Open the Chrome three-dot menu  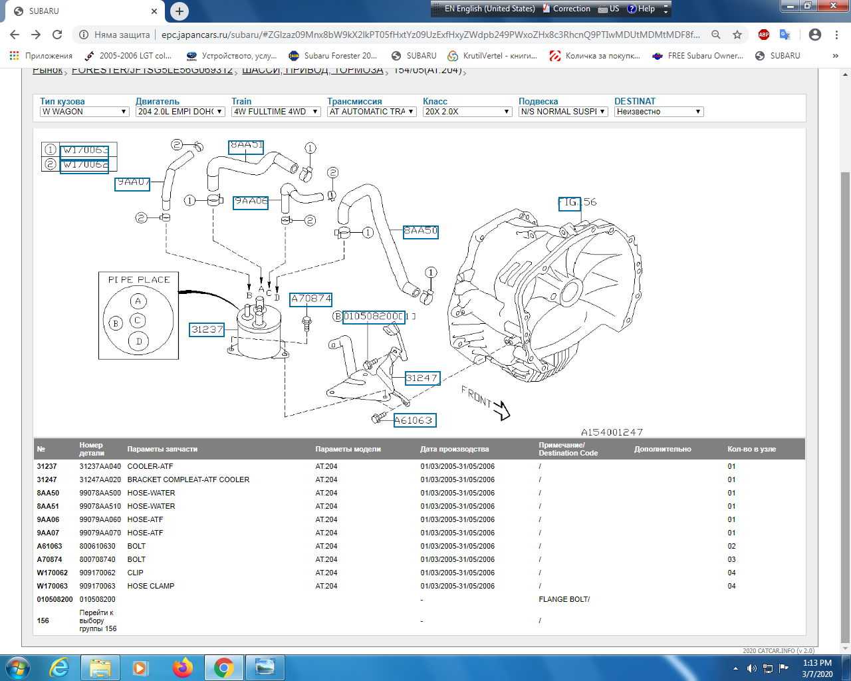[x=836, y=35]
